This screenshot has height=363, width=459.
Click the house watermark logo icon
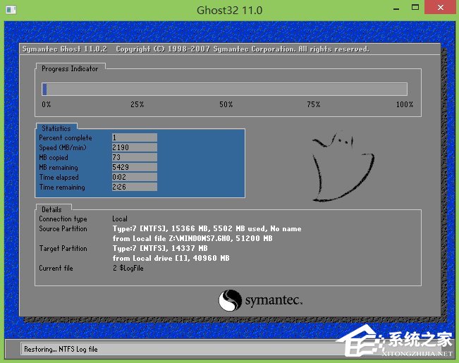pyautogui.click(x=357, y=344)
